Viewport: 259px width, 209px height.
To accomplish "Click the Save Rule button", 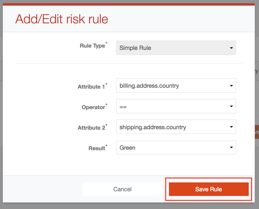I will point(209,189).
